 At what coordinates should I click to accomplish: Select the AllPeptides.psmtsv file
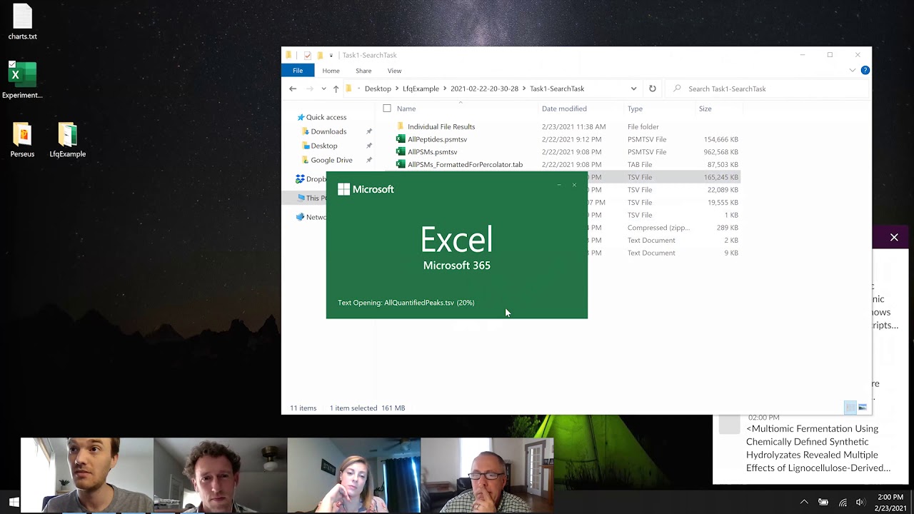pyautogui.click(x=437, y=139)
